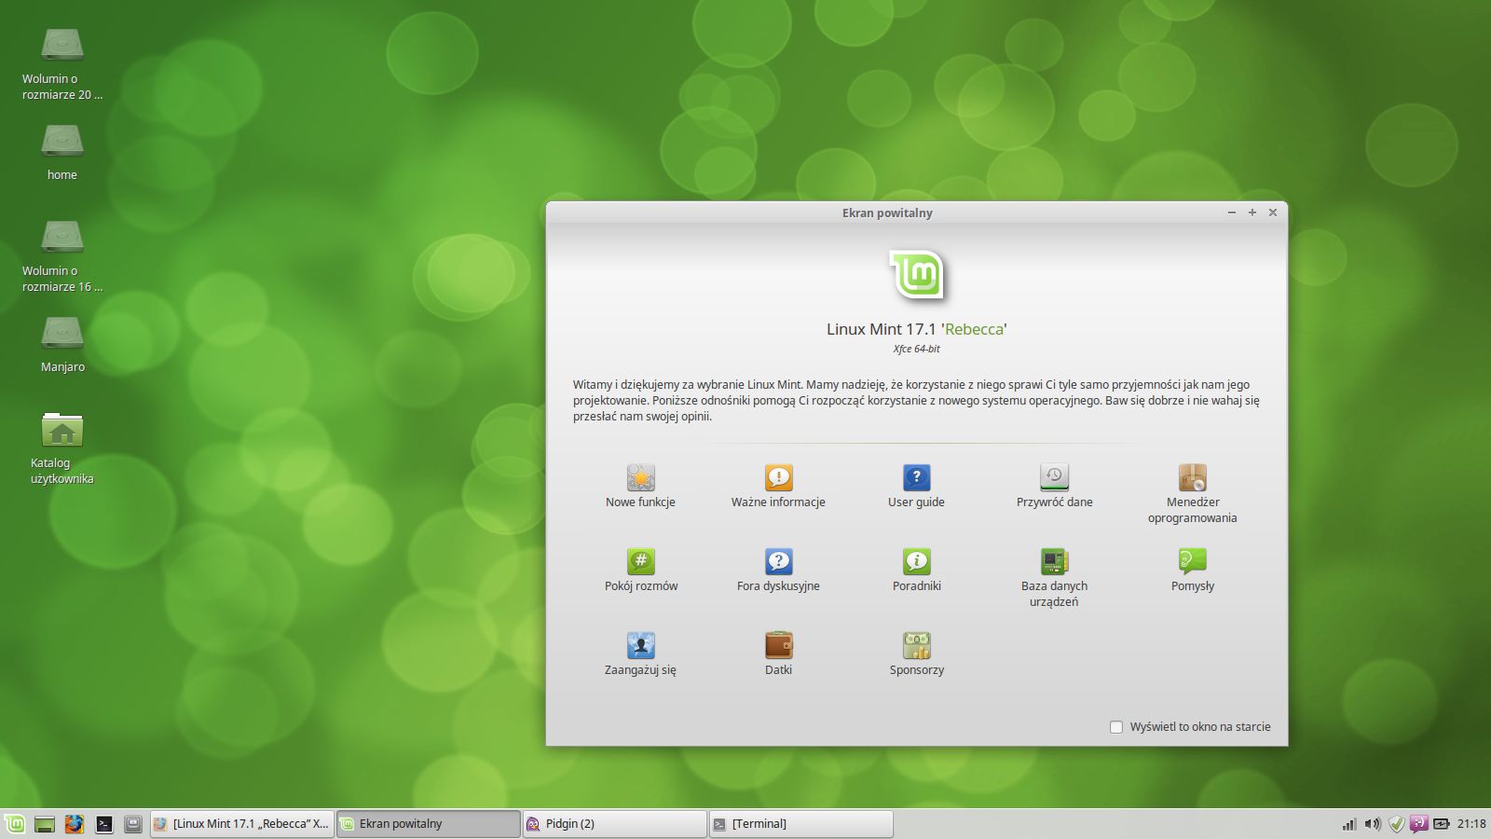Open the User guide icon

[916, 478]
